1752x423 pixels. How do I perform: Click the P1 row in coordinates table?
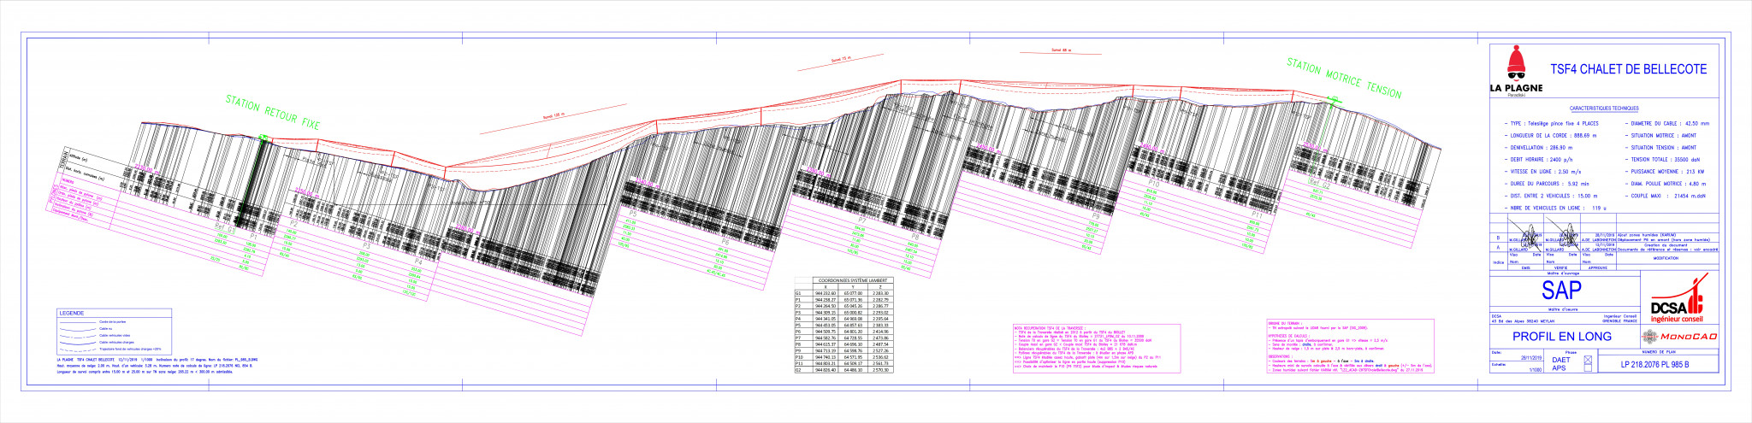[x=844, y=300]
